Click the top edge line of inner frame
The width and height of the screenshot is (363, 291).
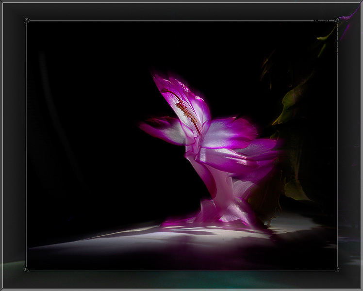(181, 21)
